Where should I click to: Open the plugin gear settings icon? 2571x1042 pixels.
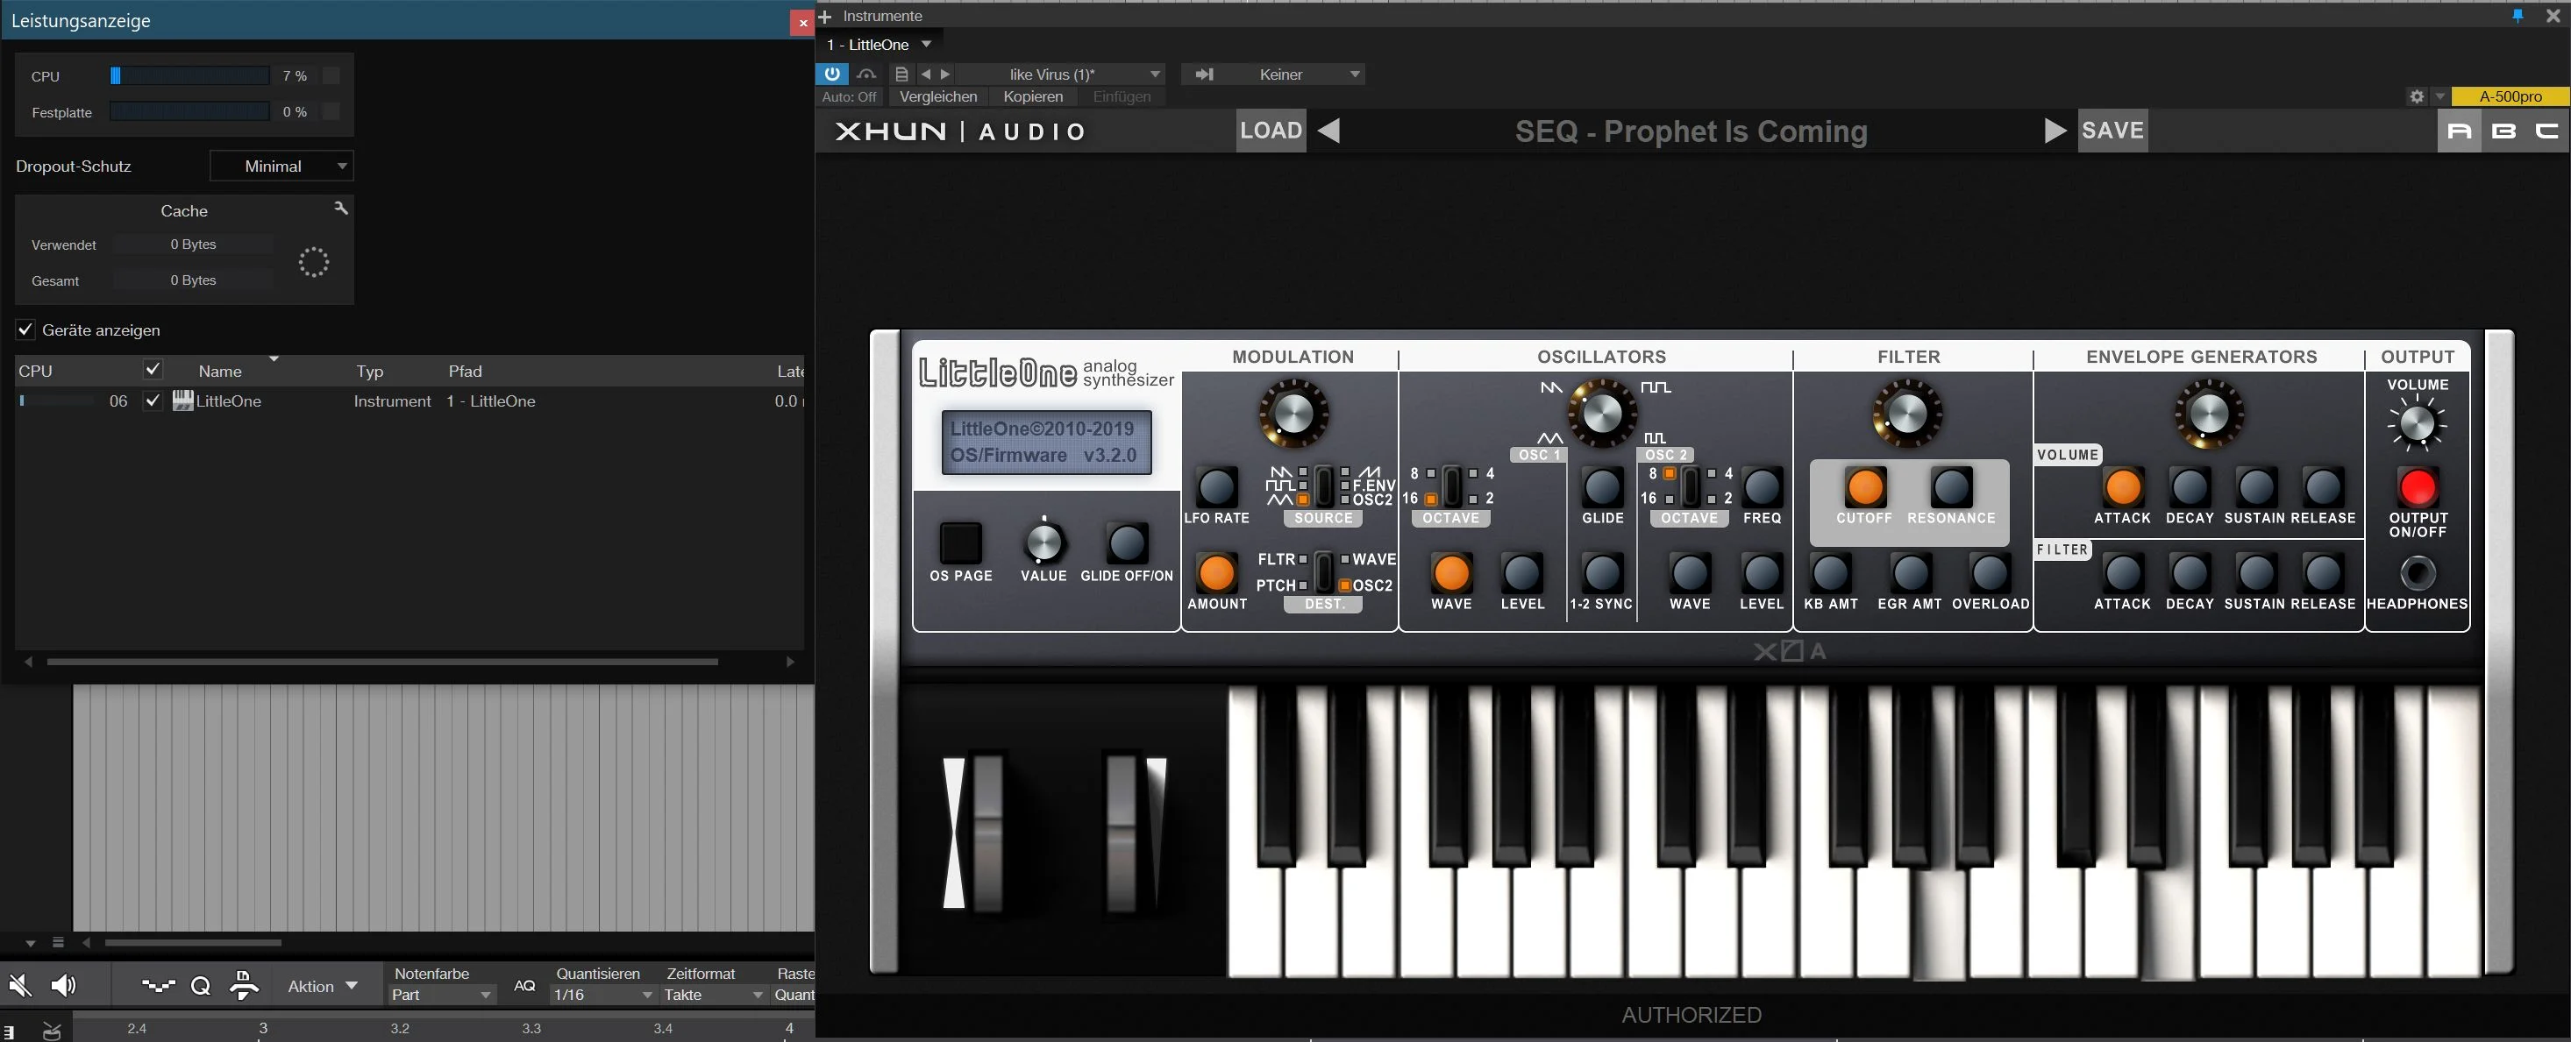(x=2417, y=96)
